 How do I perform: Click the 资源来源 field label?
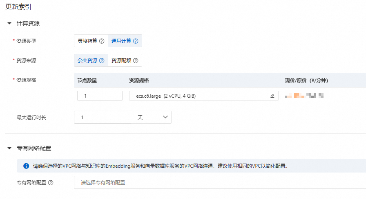point(26,61)
